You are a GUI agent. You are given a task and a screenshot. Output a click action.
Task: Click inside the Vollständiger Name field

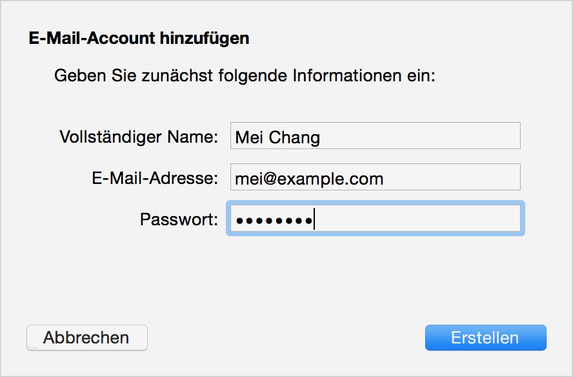coord(374,136)
